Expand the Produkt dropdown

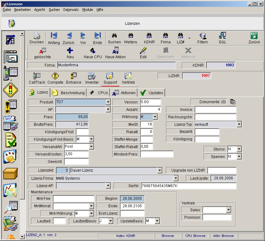click(x=108, y=102)
